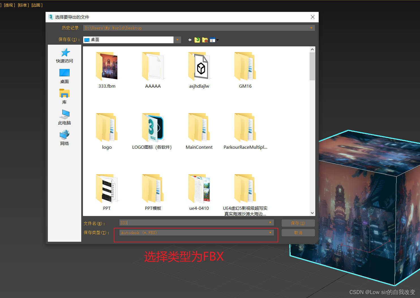420x298 pixels.
Task: Select the logo folder
Action: point(107,131)
